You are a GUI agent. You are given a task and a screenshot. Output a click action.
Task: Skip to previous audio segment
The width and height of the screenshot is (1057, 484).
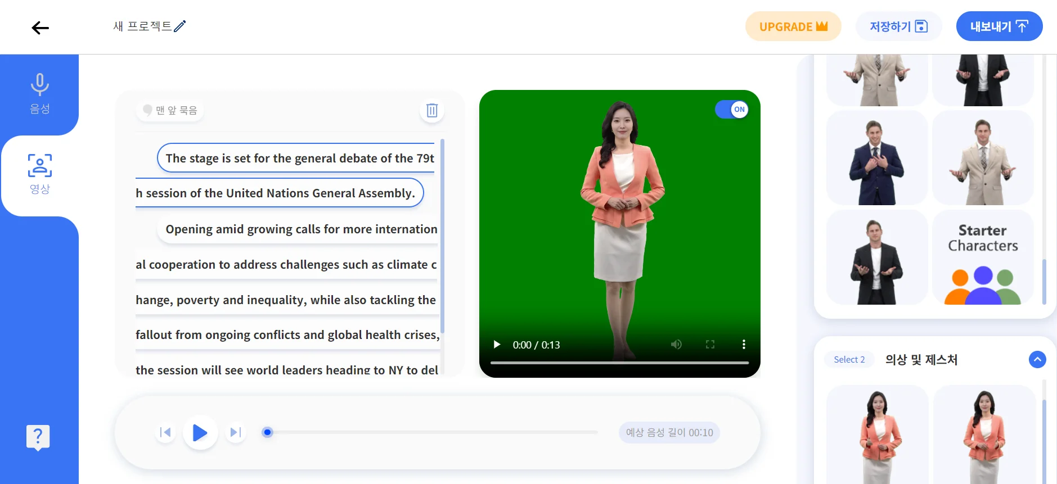[x=165, y=432]
